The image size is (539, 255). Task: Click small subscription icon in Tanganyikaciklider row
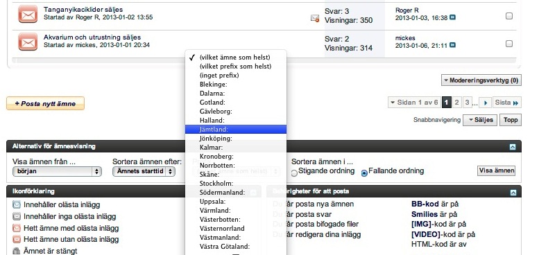click(315, 18)
